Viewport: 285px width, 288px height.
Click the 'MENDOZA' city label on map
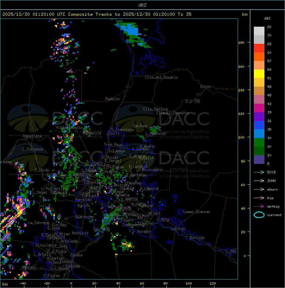click(83, 175)
